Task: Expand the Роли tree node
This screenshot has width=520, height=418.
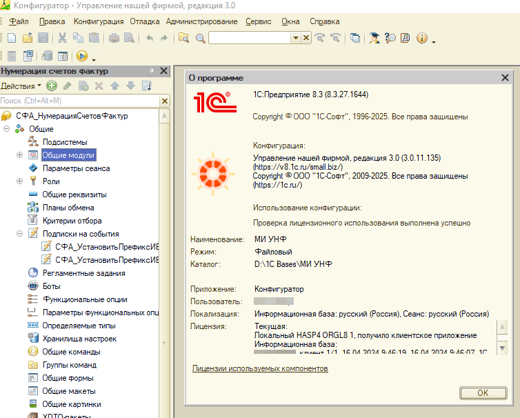Action: tap(19, 181)
